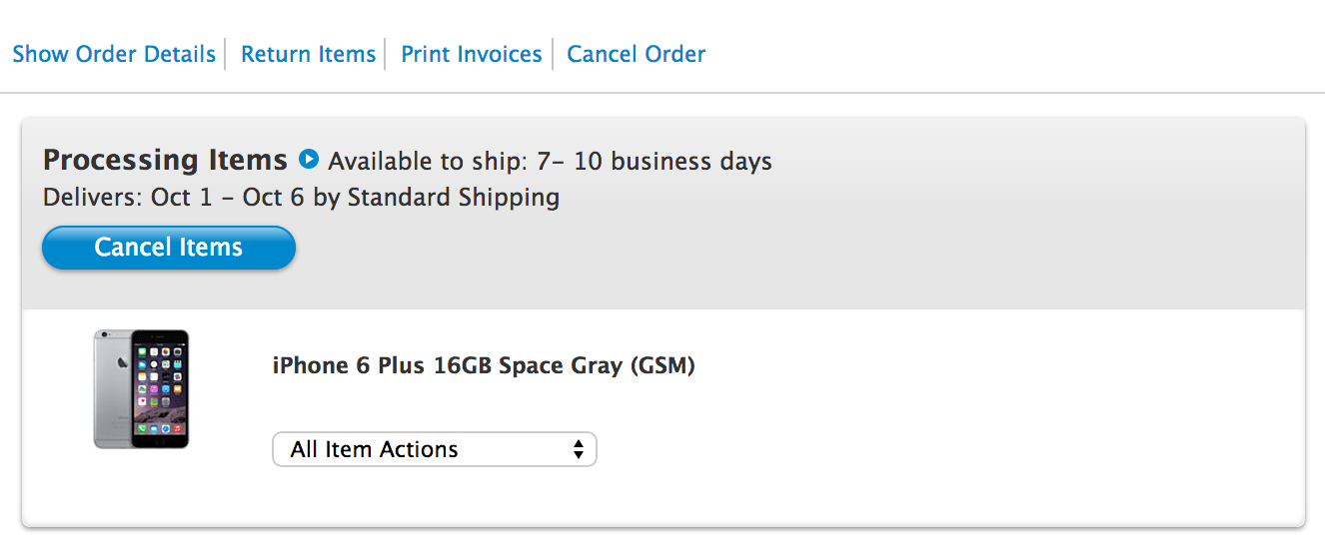Click the Cancel Order link
Screen dimensions: 1325x559
636,54
